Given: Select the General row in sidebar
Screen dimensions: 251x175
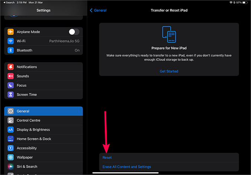Looking at the screenshot, I should tap(44, 111).
